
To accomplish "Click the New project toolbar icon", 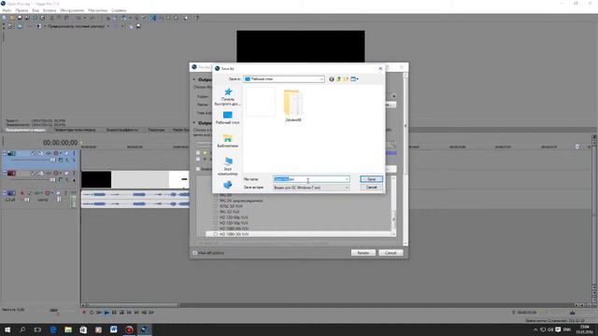I will click(x=4, y=18).
